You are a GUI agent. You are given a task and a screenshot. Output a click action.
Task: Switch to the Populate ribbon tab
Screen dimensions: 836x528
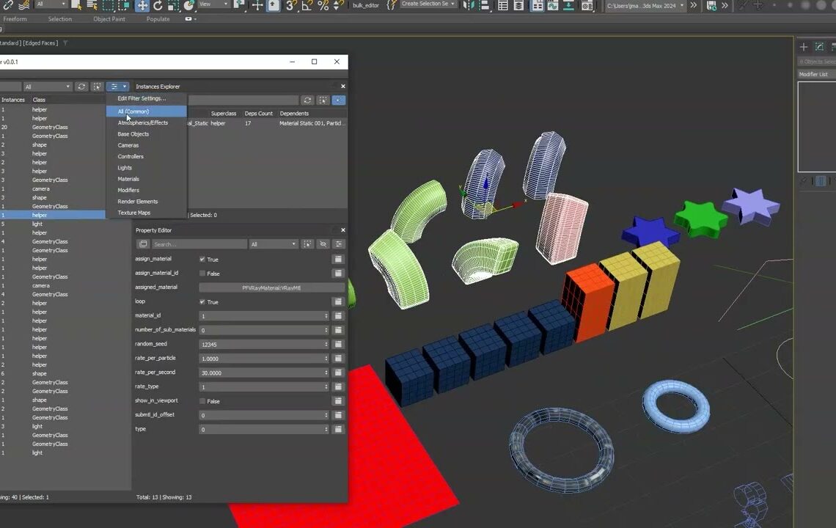click(158, 19)
